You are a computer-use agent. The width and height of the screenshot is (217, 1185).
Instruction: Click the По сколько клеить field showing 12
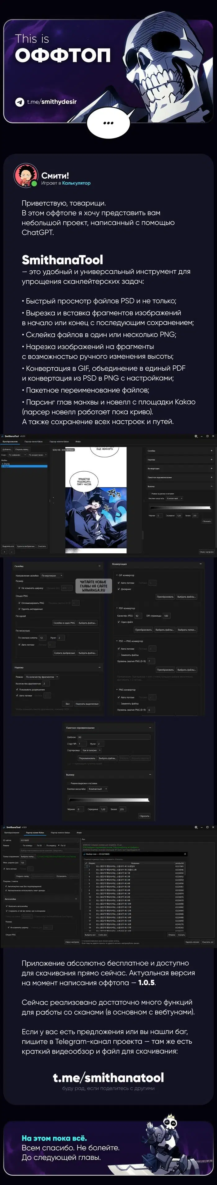pyautogui.click(x=42, y=638)
